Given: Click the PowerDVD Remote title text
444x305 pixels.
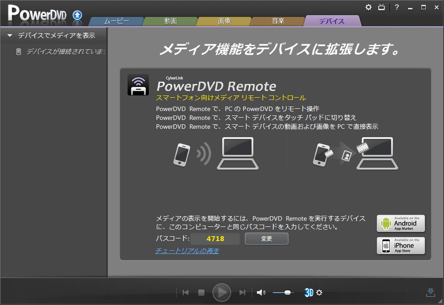Looking at the screenshot, I should [216, 86].
